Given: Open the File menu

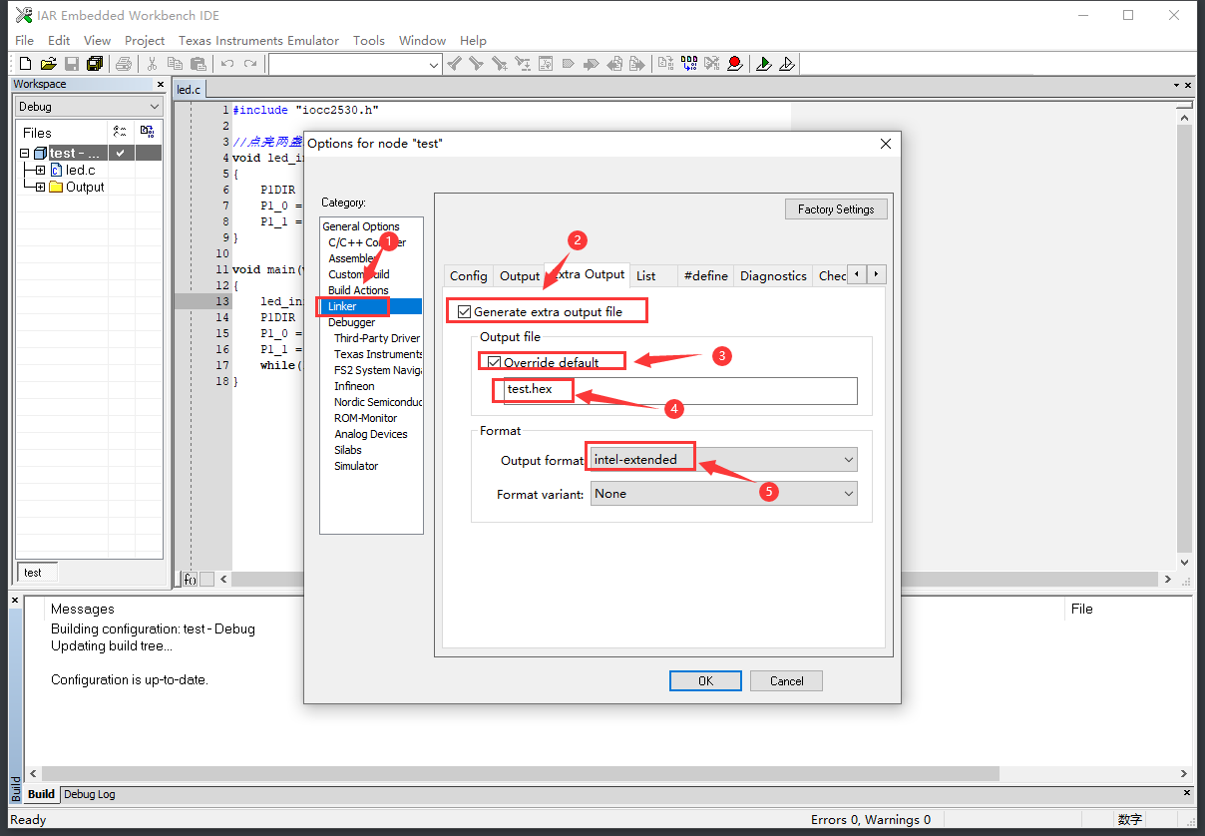Looking at the screenshot, I should 25,40.
